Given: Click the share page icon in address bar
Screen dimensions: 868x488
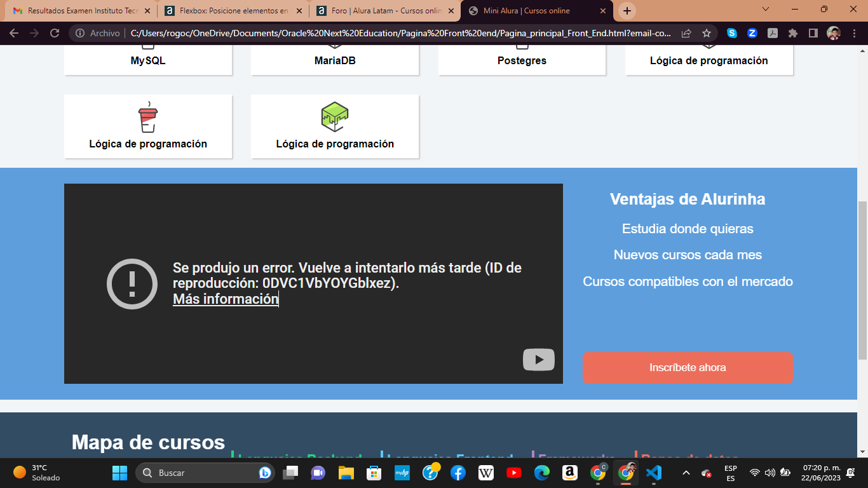Looking at the screenshot, I should [x=686, y=33].
